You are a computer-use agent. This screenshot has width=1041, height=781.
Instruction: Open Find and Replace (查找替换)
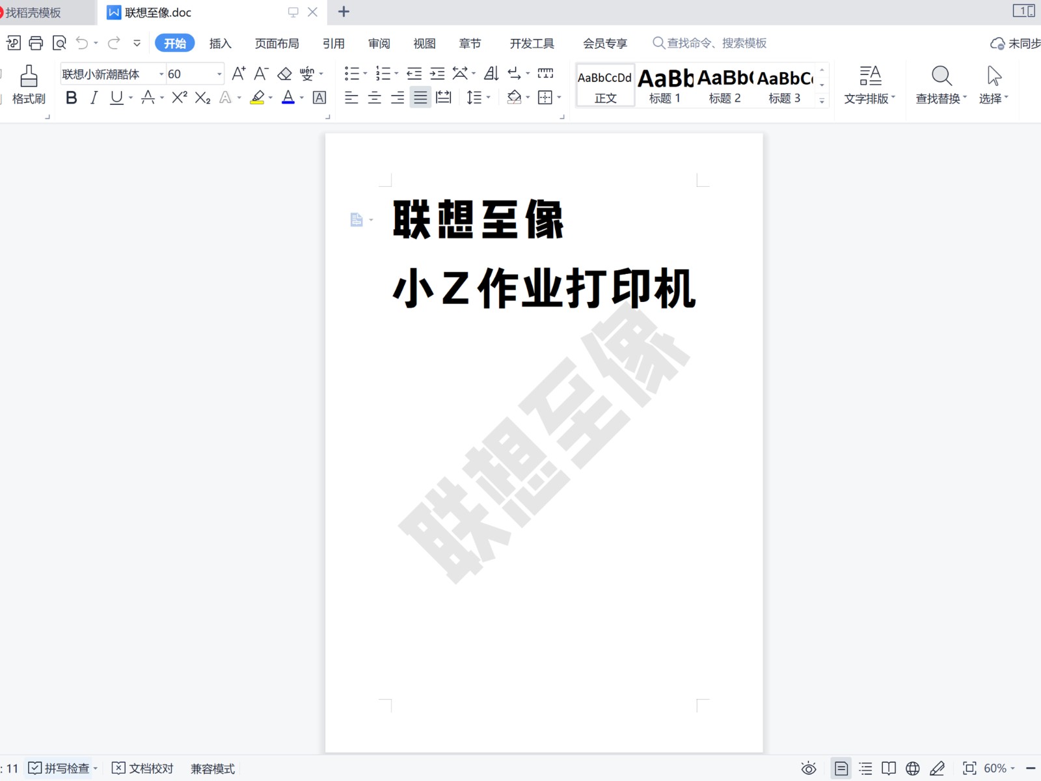(x=941, y=85)
